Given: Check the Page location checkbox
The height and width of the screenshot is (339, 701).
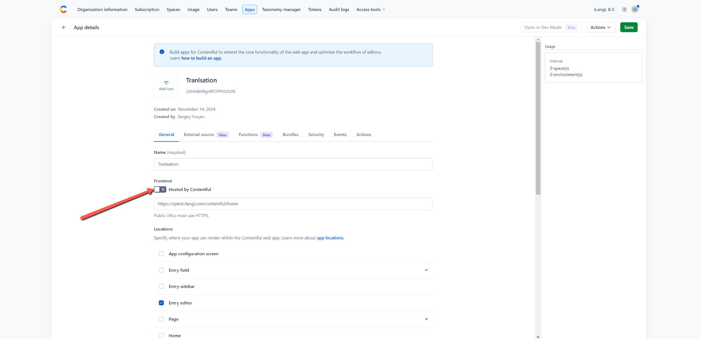Looking at the screenshot, I should (x=161, y=319).
